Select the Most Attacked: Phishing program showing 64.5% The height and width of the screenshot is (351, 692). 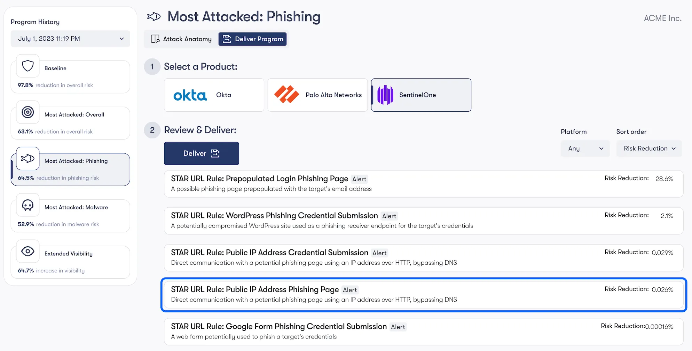point(70,169)
